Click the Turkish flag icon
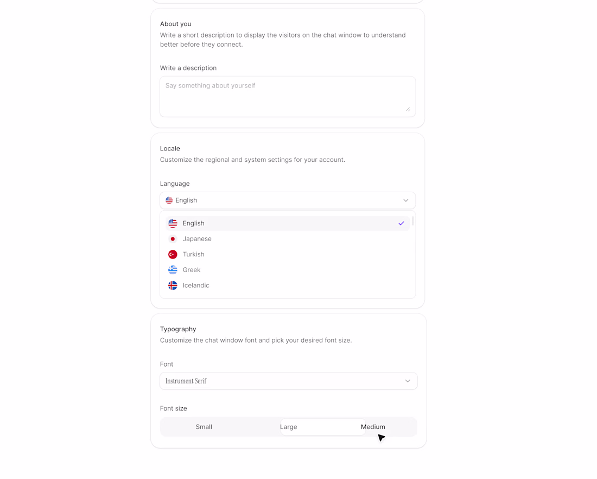The image size is (597, 479). click(x=173, y=254)
